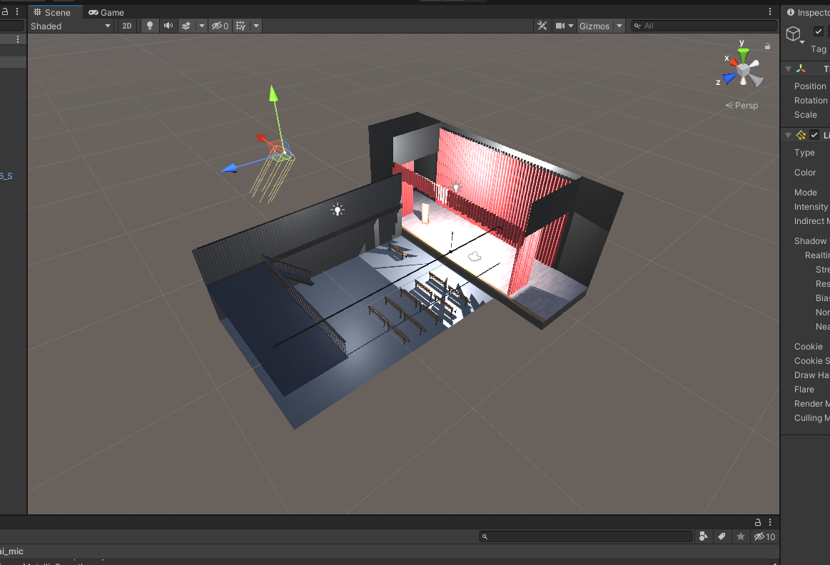
Task: Collapse the Transform component in the Inspector
Action: pyautogui.click(x=788, y=68)
